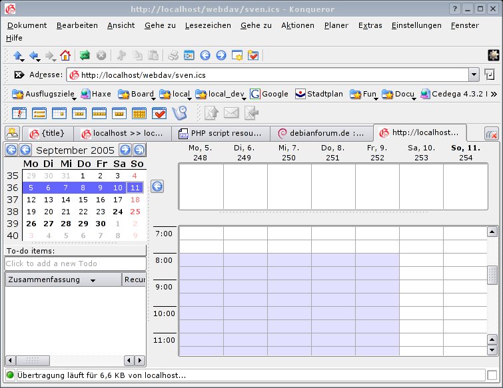The height and width of the screenshot is (388, 503).
Task: Reload the page with green arrows icon
Action: 85,56
